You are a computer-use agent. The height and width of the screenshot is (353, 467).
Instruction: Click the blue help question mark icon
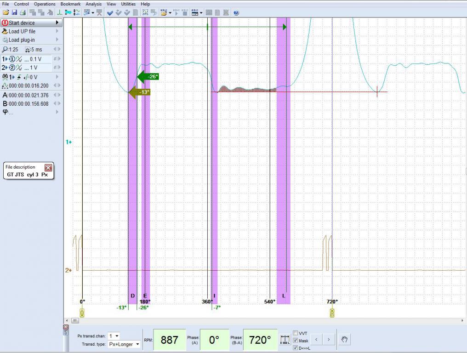pos(236,13)
